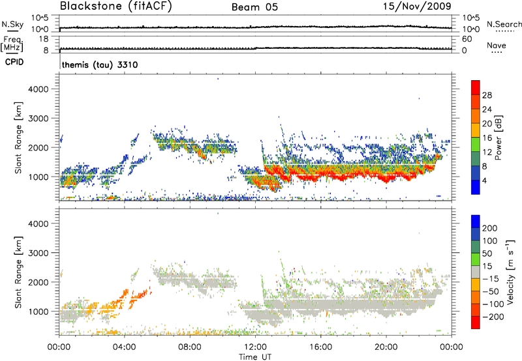Click the velocity colorbar gray segment
Screen dimensions: 522x361
(476, 272)
